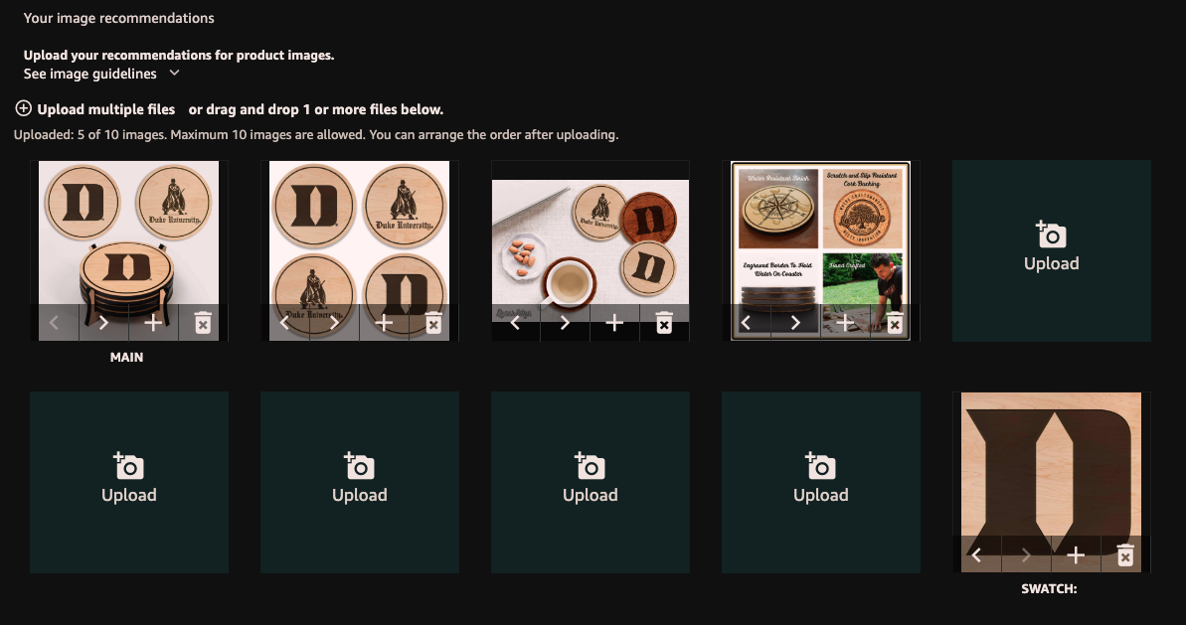Move coffee table lifestyle image left
Image resolution: width=1186 pixels, height=625 pixels.
516,324
